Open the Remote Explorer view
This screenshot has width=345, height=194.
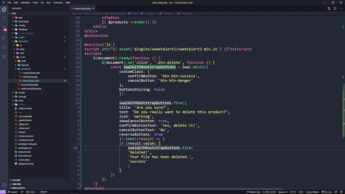4,47
